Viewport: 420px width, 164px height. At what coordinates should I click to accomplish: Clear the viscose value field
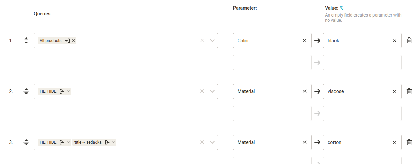point(394,91)
